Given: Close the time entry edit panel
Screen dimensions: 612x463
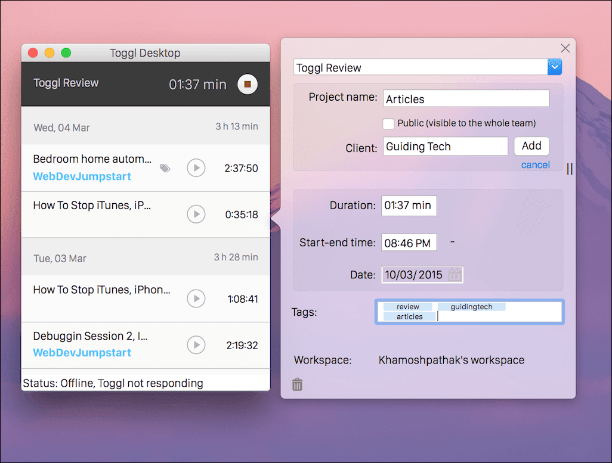Looking at the screenshot, I should point(565,48).
